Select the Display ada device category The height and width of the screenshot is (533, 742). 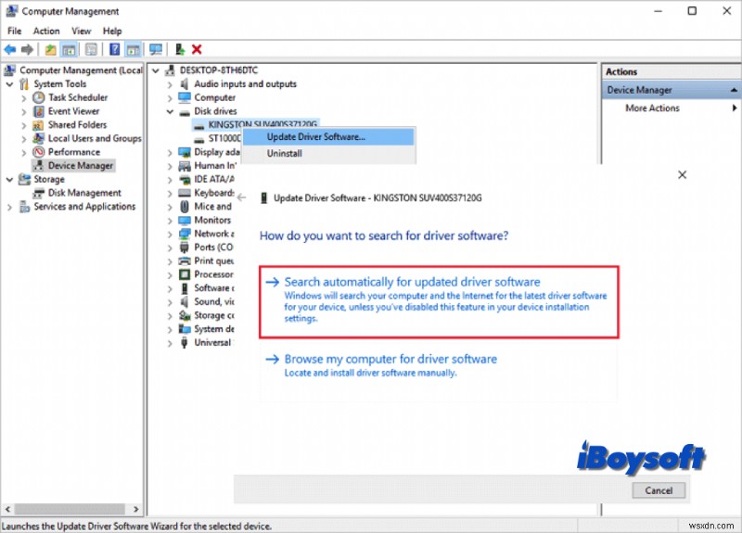click(217, 152)
